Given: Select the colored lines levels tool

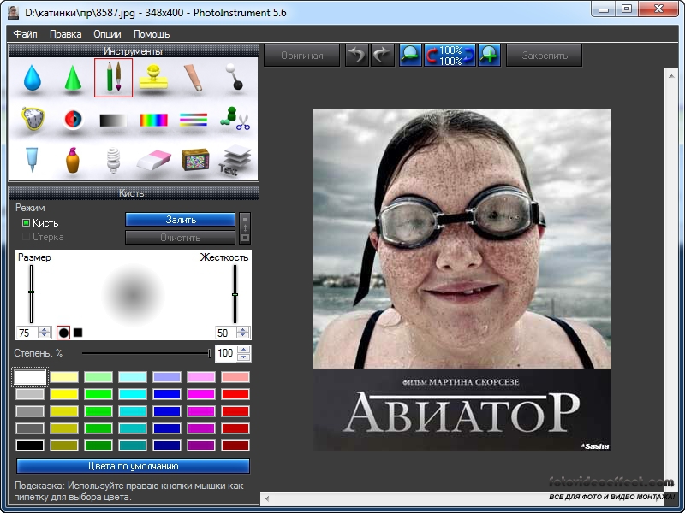Looking at the screenshot, I should tap(194, 120).
